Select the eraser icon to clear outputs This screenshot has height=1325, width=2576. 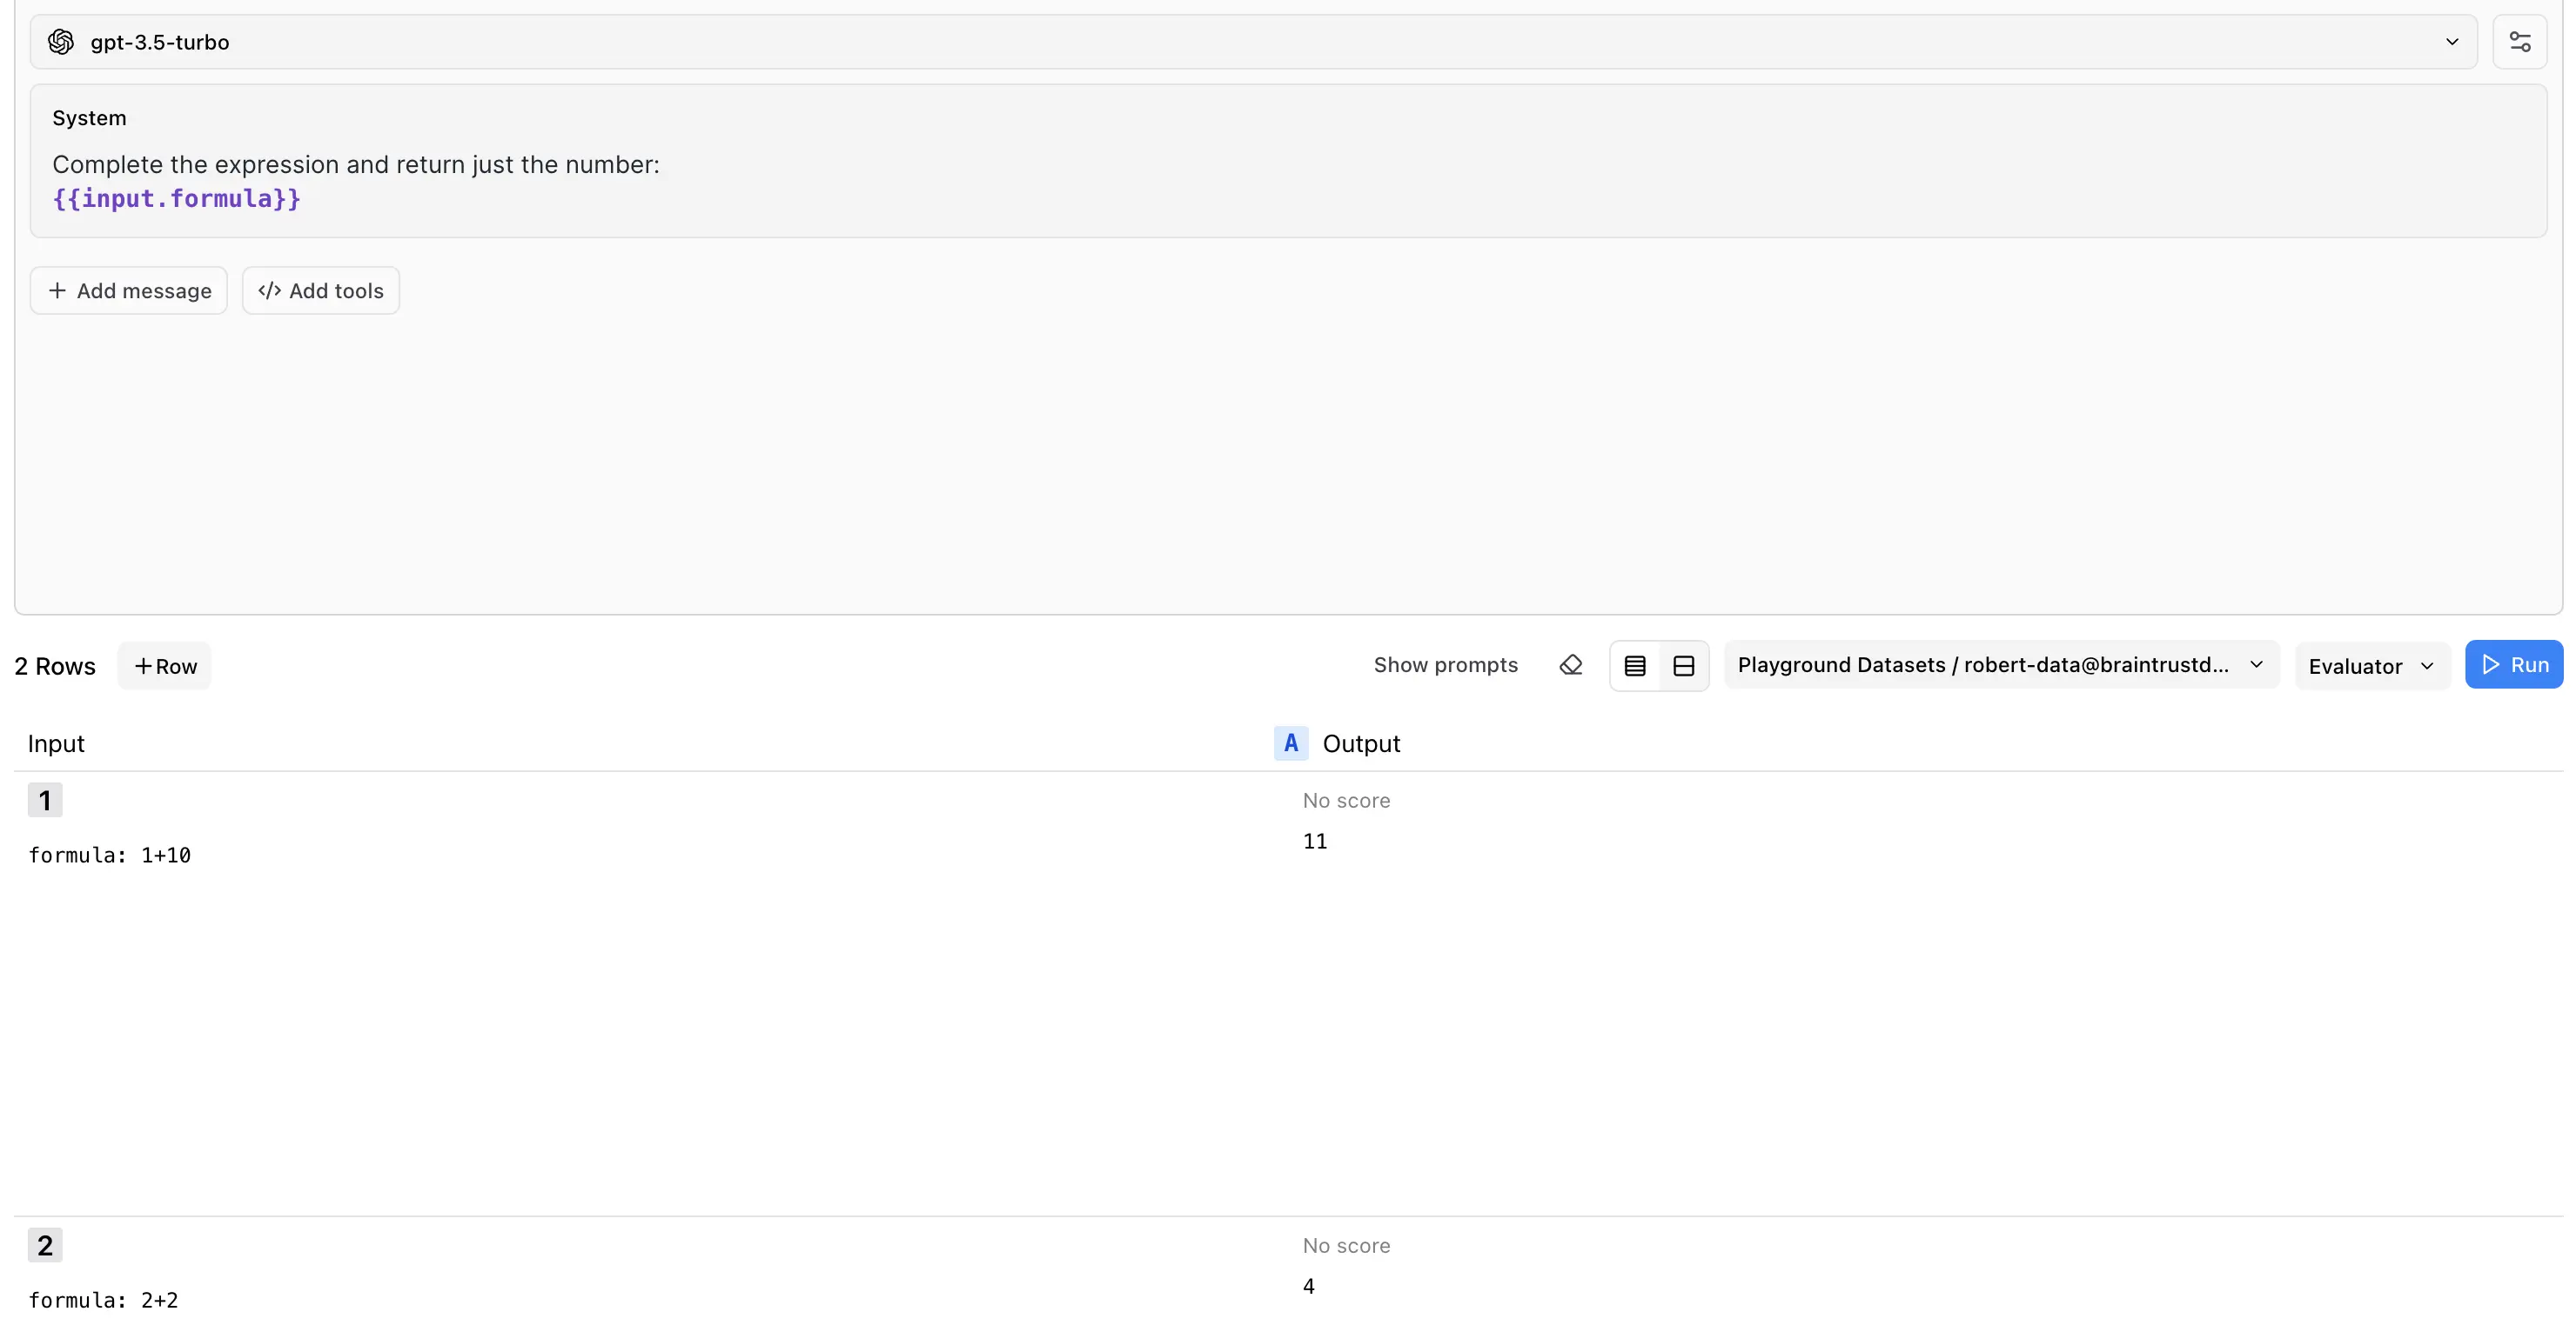[x=1570, y=664]
